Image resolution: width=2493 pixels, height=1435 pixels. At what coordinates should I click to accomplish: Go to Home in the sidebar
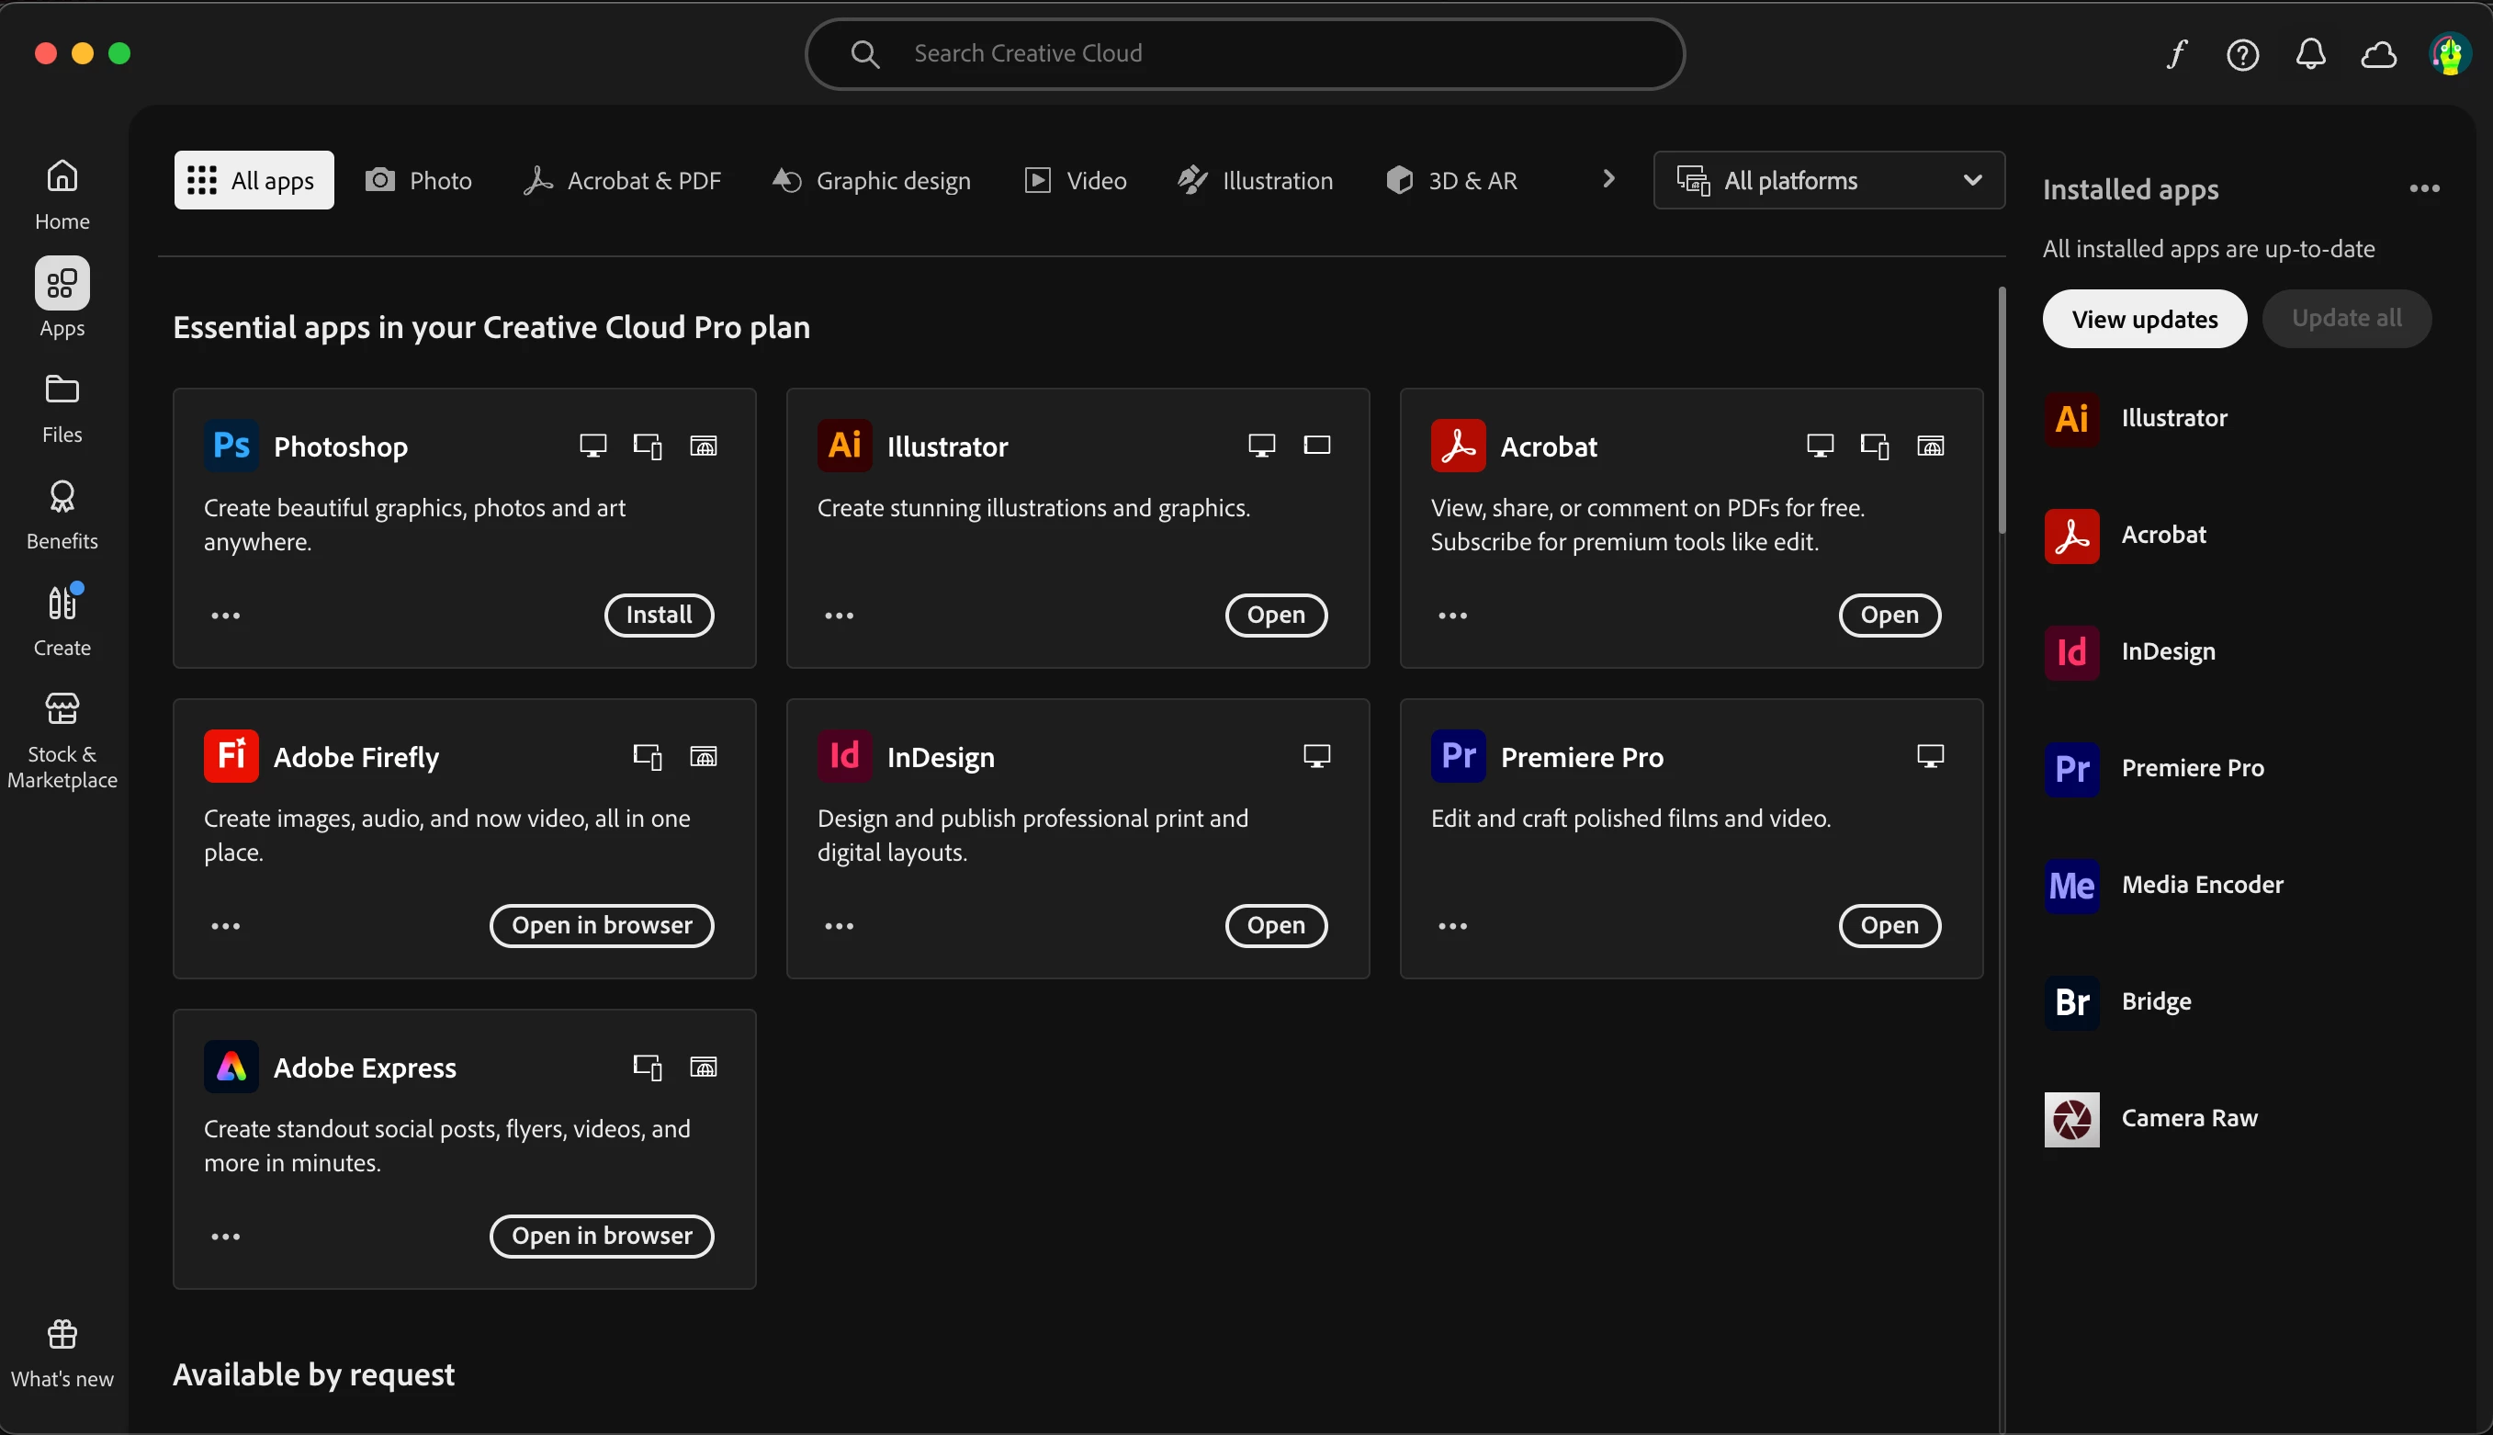pos(62,194)
